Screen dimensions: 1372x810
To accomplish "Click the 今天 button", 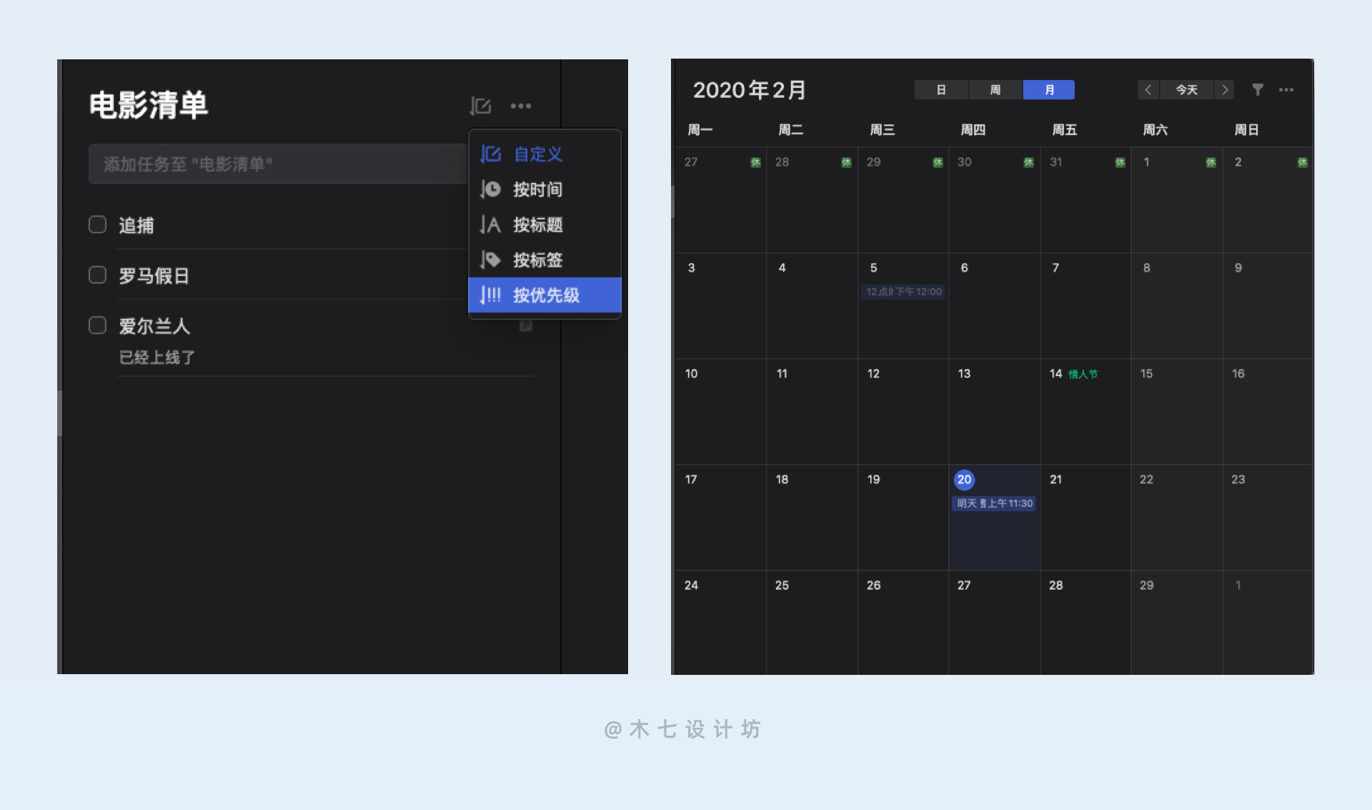I will (x=1186, y=89).
